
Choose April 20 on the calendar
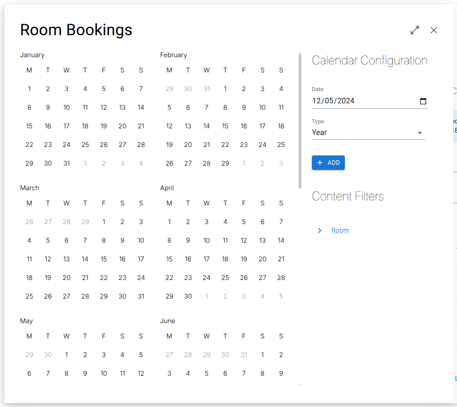[x=262, y=259]
